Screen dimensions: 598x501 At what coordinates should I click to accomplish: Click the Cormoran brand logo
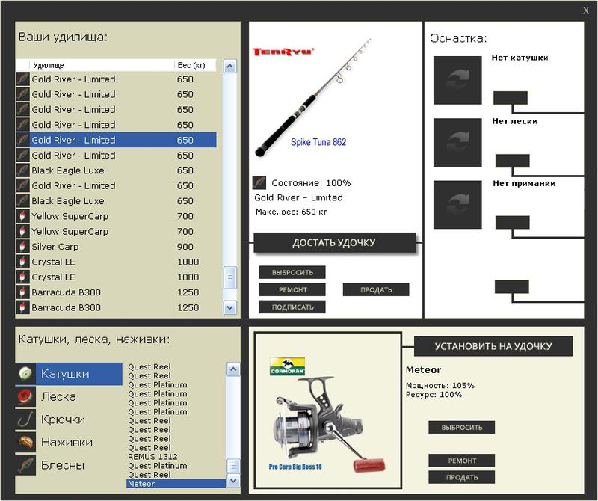[x=287, y=366]
